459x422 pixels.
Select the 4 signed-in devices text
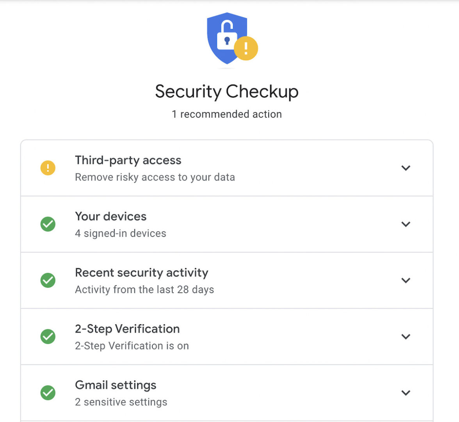pos(120,233)
